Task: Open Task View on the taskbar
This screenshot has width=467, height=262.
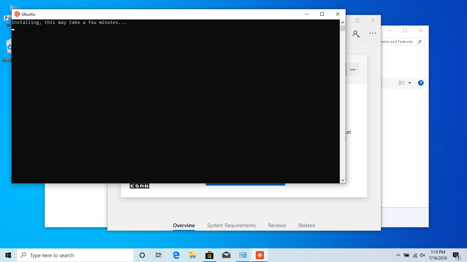Action: [159, 255]
